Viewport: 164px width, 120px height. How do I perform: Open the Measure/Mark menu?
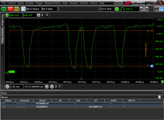(53, 3)
